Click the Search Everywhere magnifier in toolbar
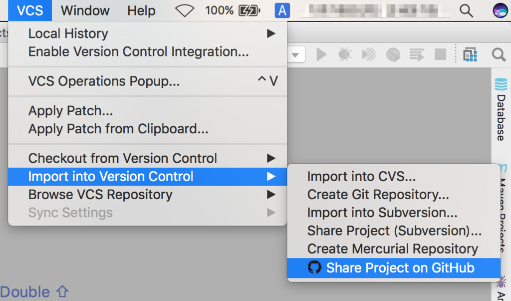The image size is (511, 301). pyautogui.click(x=499, y=54)
